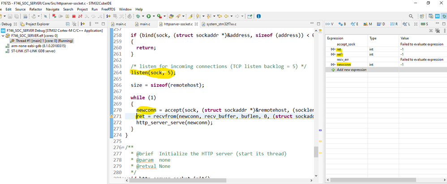Switch to the Debug perspective icon

444,16
